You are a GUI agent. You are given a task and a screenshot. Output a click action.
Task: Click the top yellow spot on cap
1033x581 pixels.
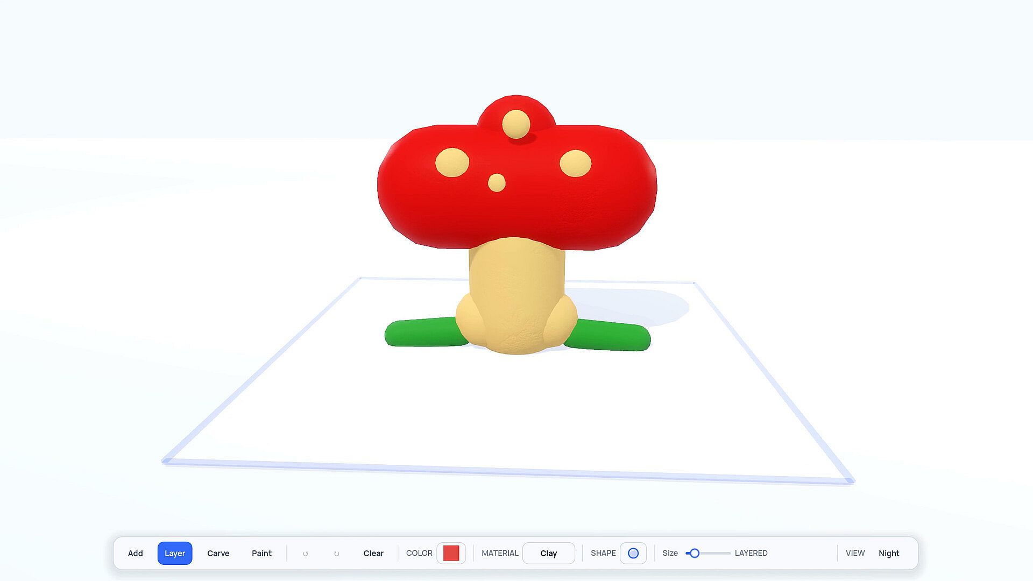click(x=516, y=124)
